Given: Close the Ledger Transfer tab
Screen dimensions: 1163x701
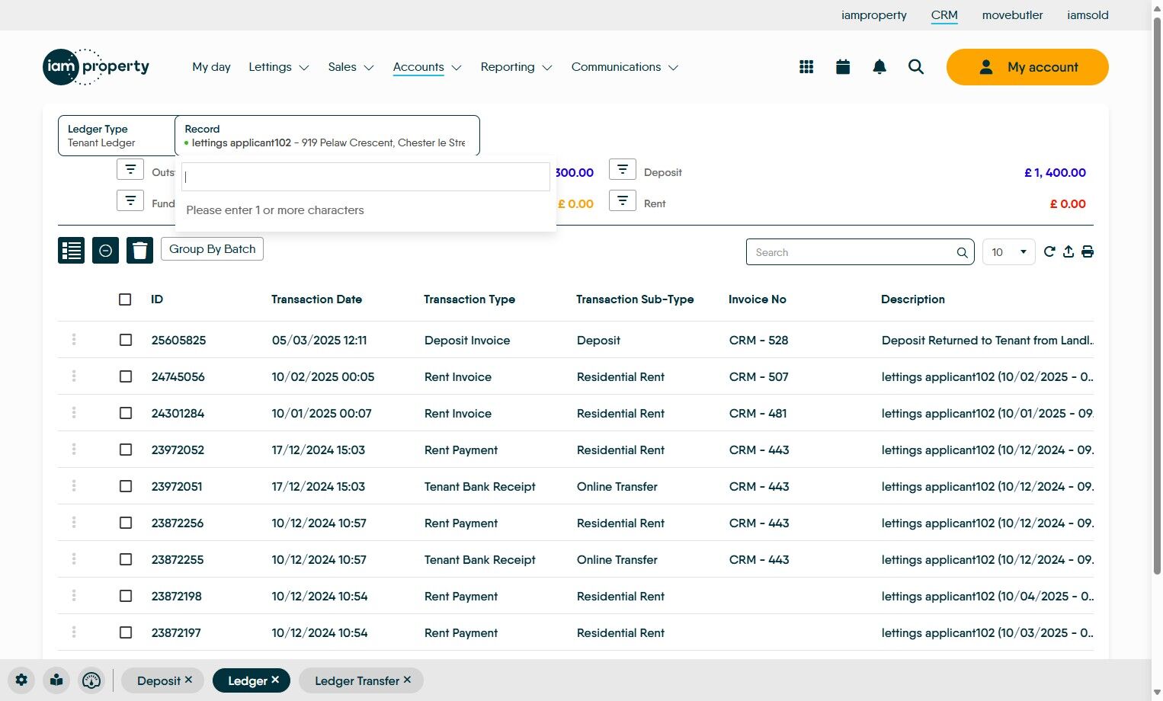Looking at the screenshot, I should click(x=407, y=680).
